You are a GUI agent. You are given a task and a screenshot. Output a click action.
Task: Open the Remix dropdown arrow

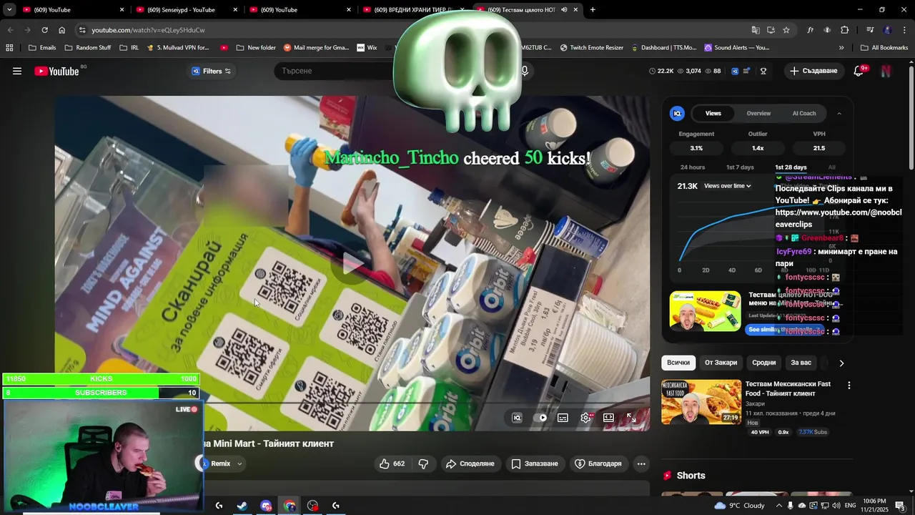[239, 463]
